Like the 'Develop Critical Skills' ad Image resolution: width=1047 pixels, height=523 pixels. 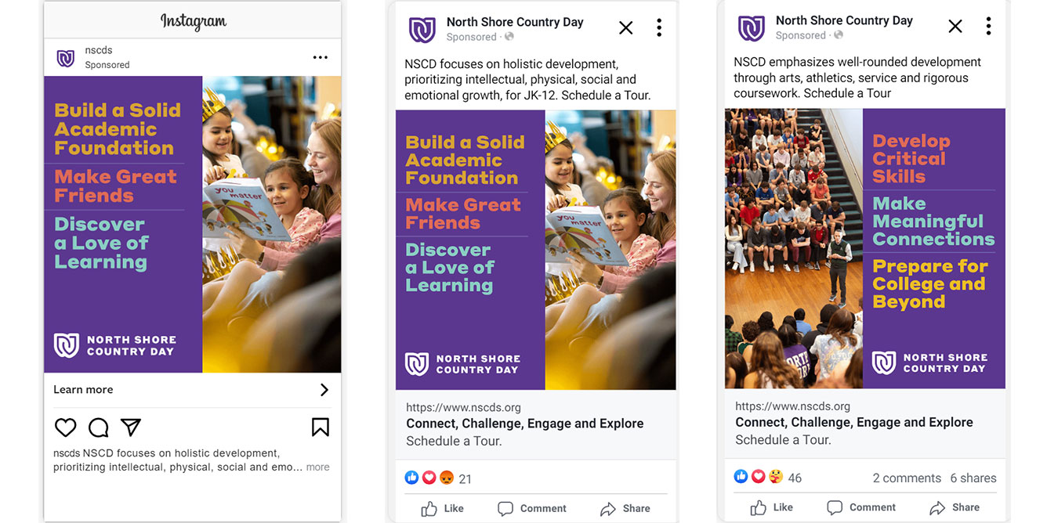[x=771, y=507]
